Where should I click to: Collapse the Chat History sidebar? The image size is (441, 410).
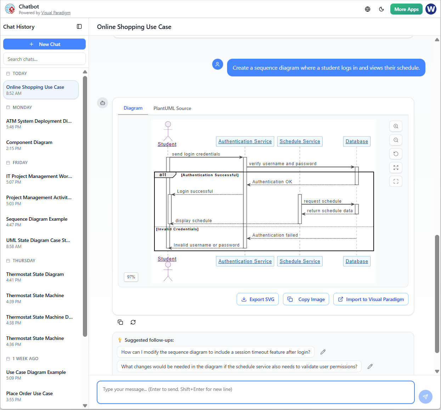tap(79, 27)
